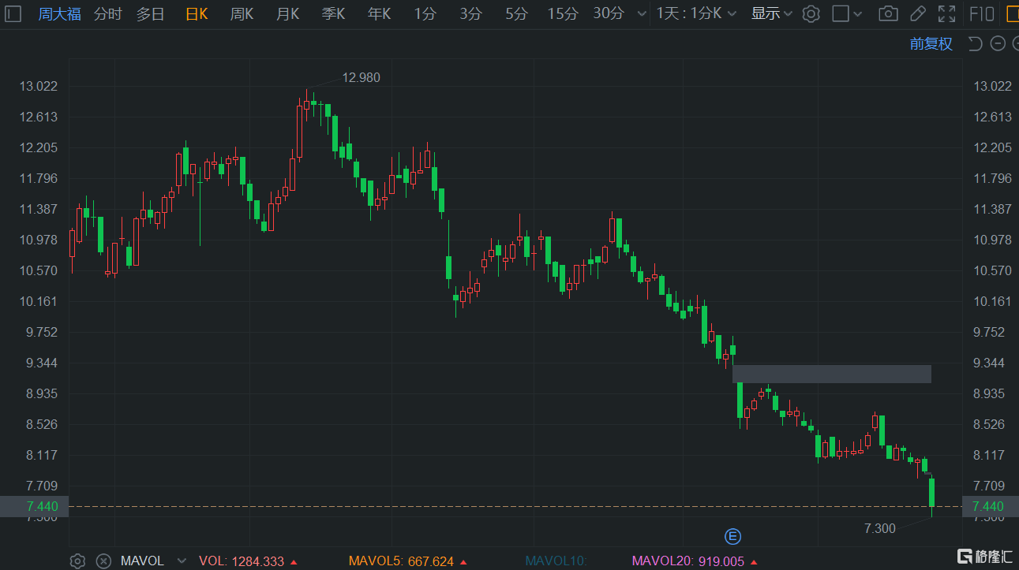The image size is (1019, 570).
Task: Select the 年K yearly candlestick tab
Action: (379, 13)
